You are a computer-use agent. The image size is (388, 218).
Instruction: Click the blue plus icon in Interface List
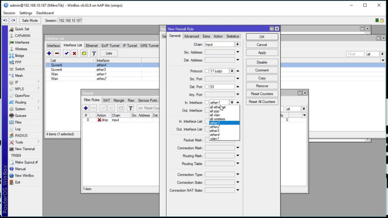(49, 53)
